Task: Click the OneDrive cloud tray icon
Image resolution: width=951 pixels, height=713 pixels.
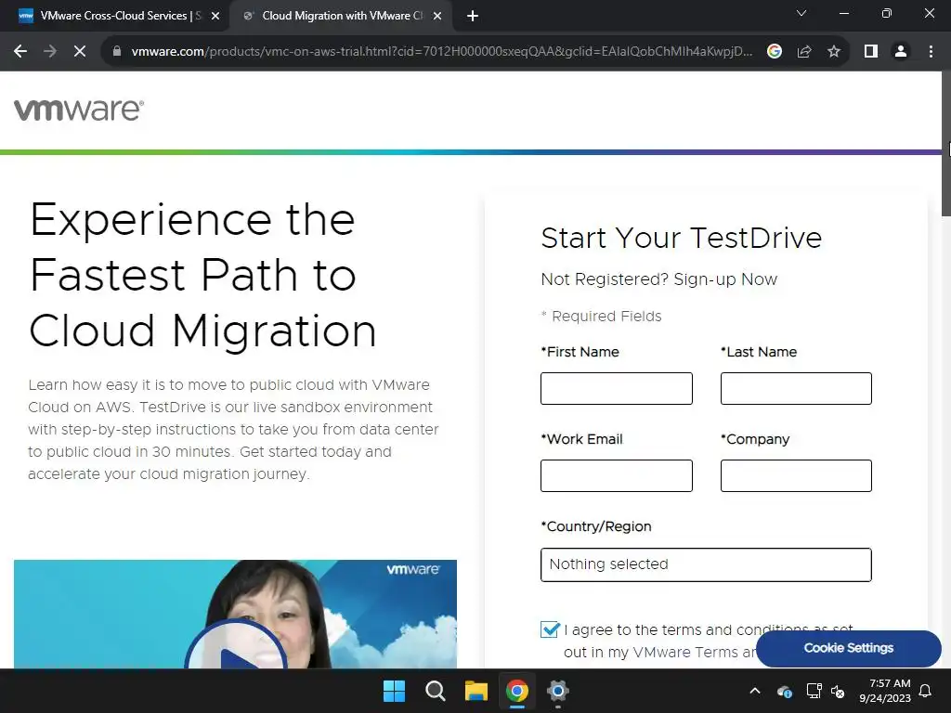Action: point(784,691)
